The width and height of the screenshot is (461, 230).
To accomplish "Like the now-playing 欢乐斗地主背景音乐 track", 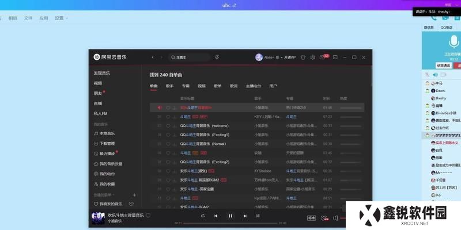I will pyautogui.click(x=148, y=215).
